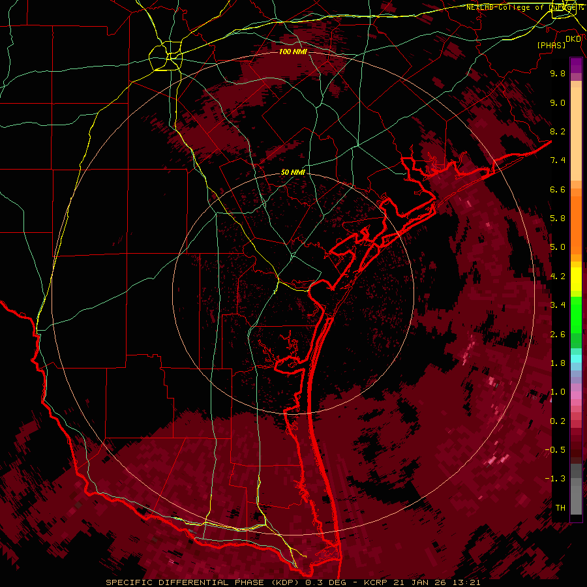Click the 9.0 legend value
This screenshot has height=587, width=587.
click(x=558, y=102)
